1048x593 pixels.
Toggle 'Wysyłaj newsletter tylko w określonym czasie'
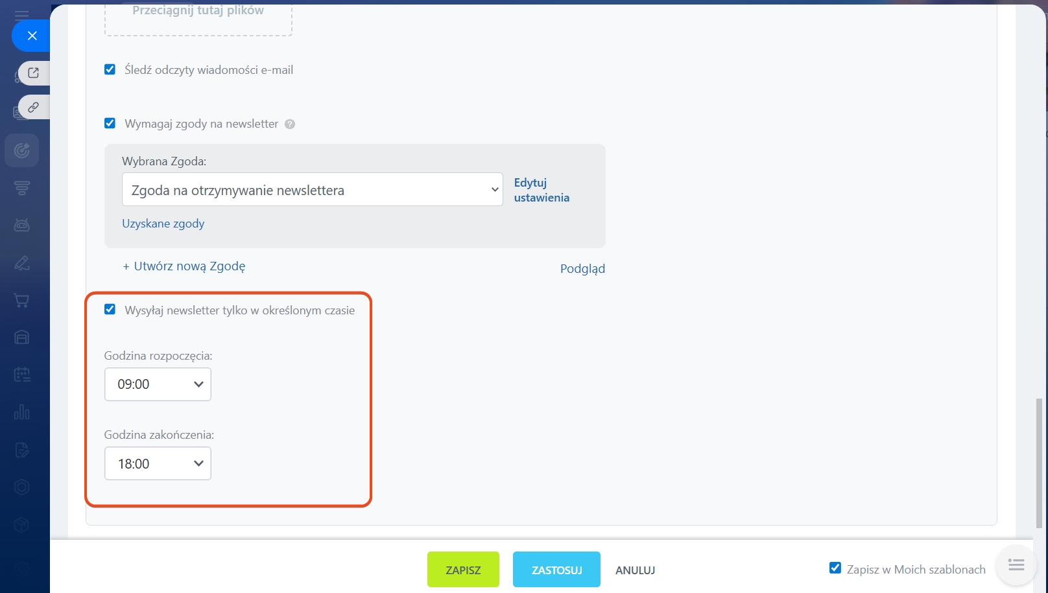point(110,310)
